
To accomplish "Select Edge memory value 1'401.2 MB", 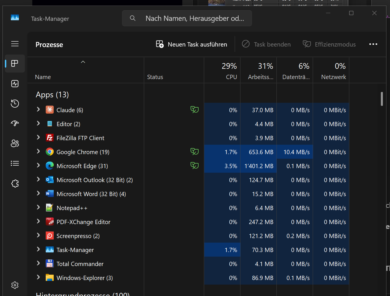I will point(259,166).
